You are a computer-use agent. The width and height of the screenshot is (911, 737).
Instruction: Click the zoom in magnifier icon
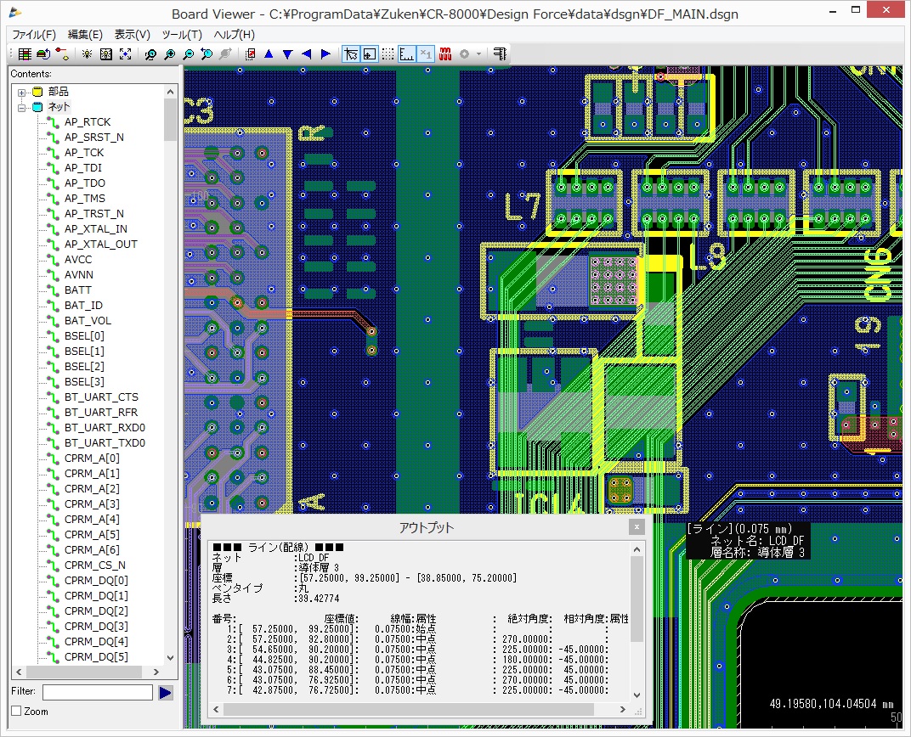click(169, 53)
